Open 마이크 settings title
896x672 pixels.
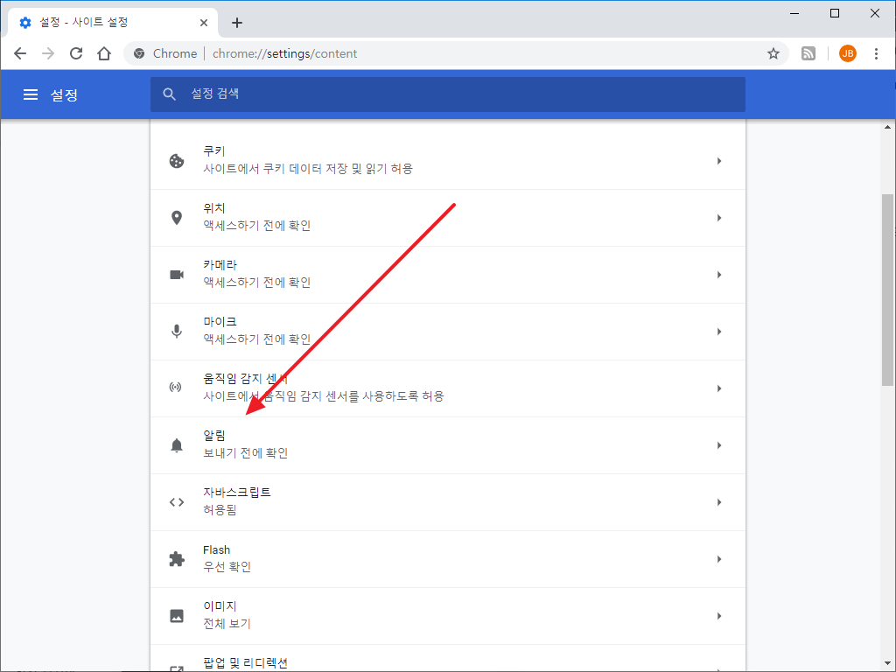220,322
